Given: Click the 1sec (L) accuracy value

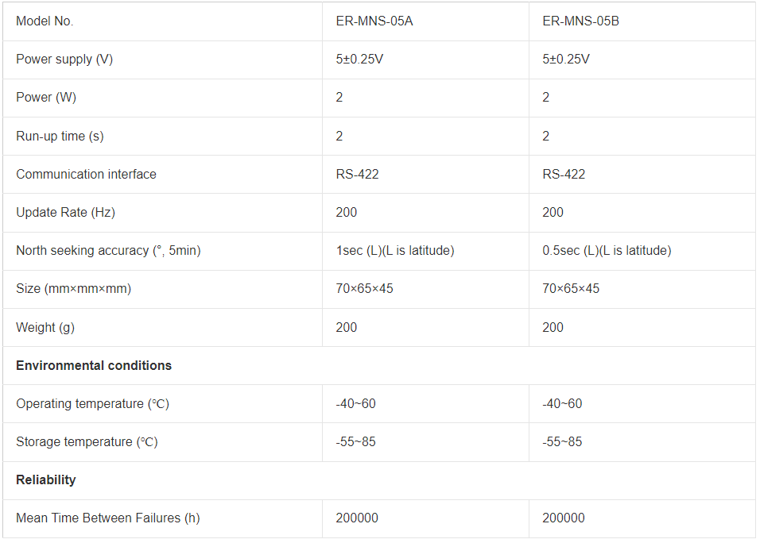Looking at the screenshot, I should click(394, 250).
